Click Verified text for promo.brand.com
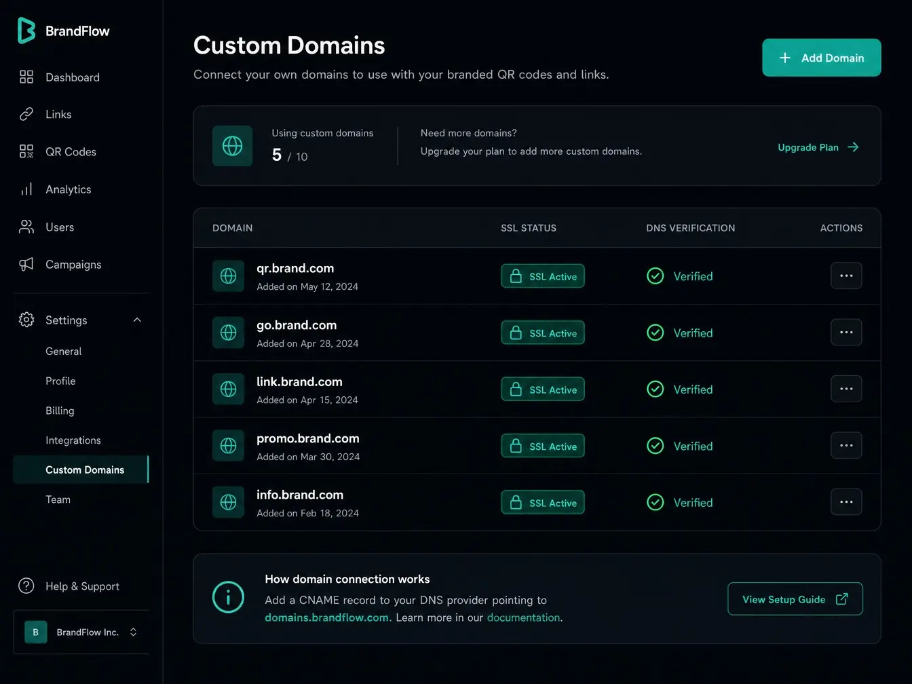This screenshot has width=912, height=684. [693, 446]
